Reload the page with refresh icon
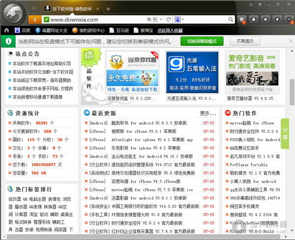This screenshot has width=295, height=240. pyautogui.click(x=169, y=19)
